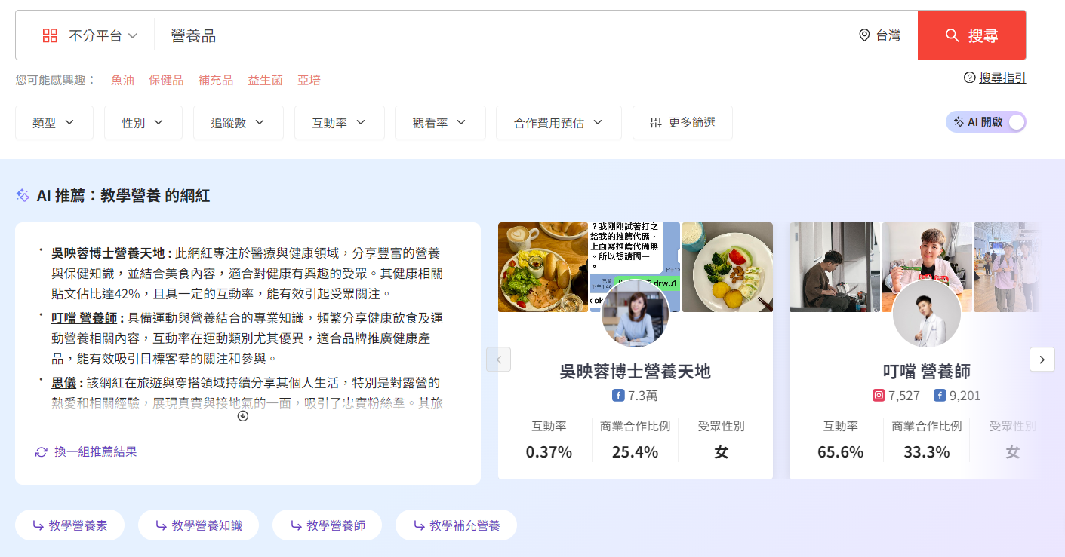Image resolution: width=1065 pixels, height=557 pixels.
Task: Open the 更多篩選 filters button
Action: click(x=682, y=123)
